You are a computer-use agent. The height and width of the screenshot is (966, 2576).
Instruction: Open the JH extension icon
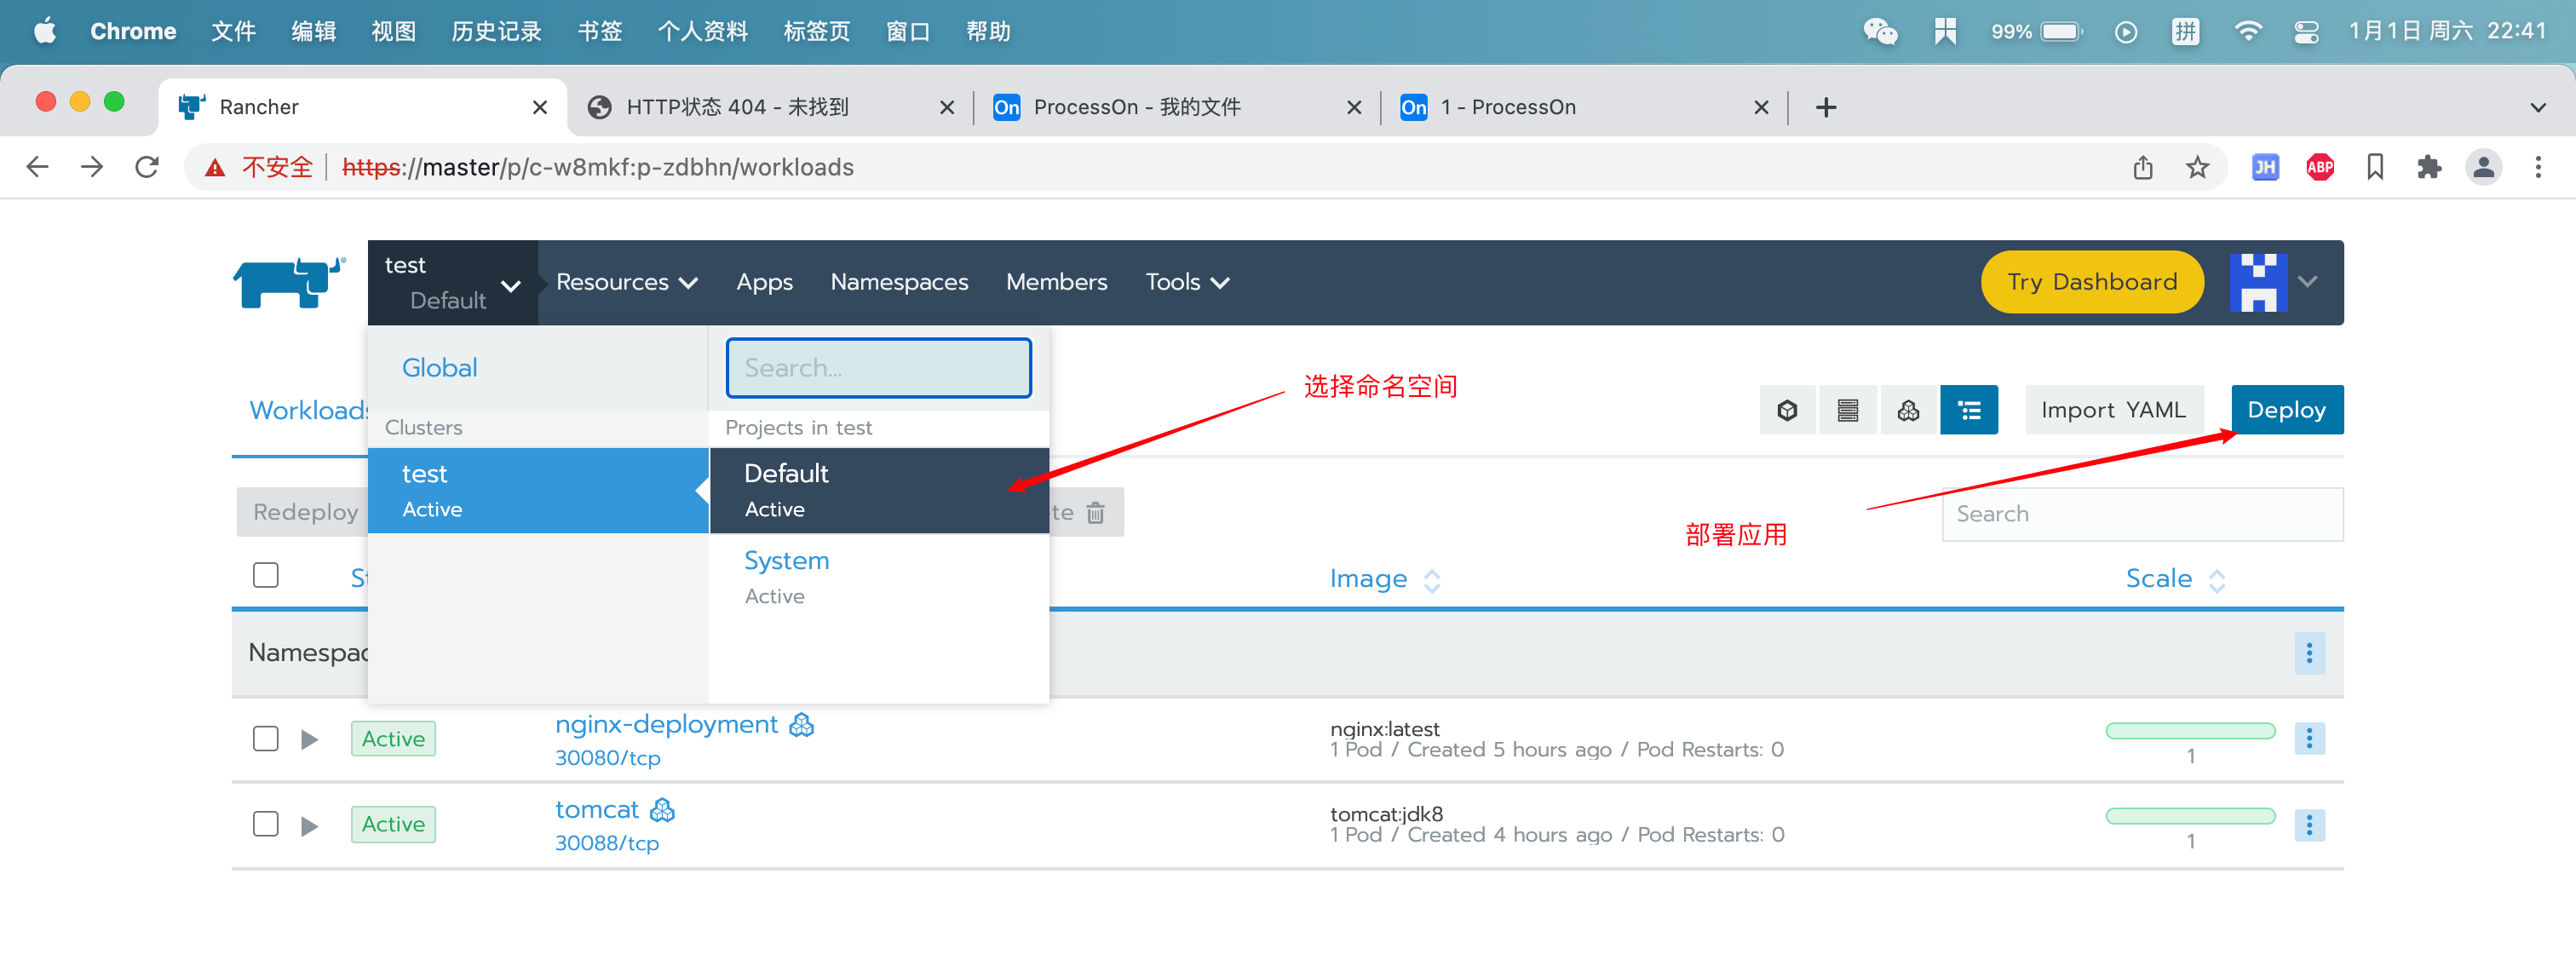point(2265,167)
